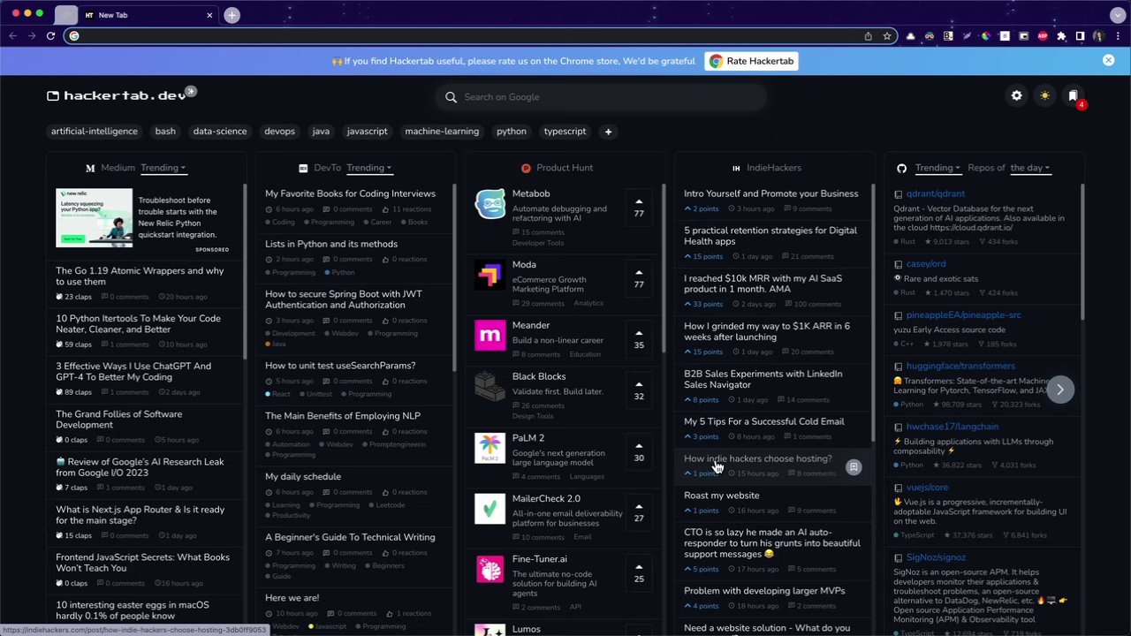Upvote MailerCheck 2.0 on Product Hunt
The width and height of the screenshot is (1131, 636).
point(639,512)
